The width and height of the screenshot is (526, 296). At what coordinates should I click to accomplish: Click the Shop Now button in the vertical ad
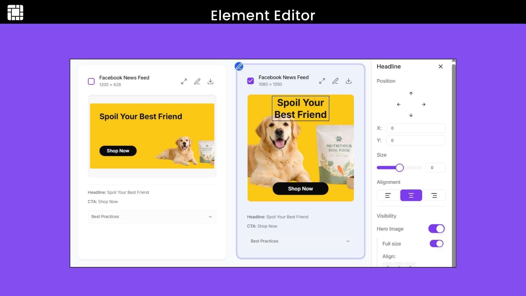[x=300, y=189]
